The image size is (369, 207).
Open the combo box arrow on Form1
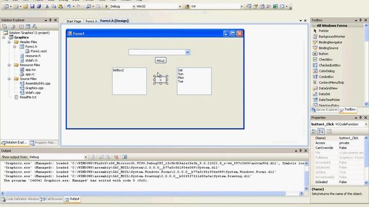tap(187, 52)
